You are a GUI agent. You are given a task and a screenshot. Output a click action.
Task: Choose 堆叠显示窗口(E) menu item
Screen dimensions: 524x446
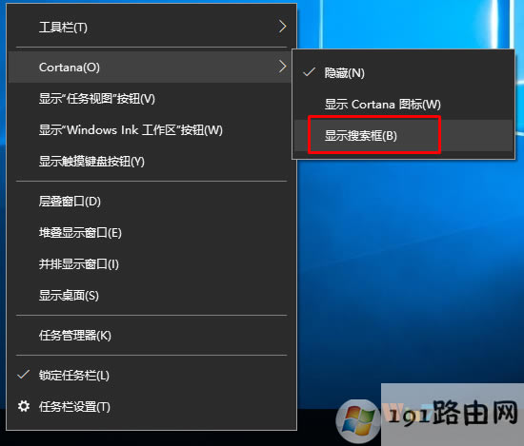tap(151, 232)
